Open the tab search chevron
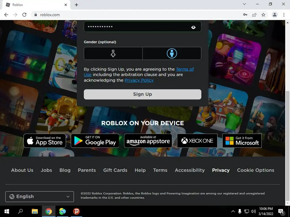 tap(244, 4)
